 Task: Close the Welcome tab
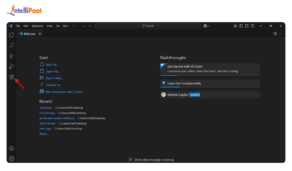(x=40, y=34)
